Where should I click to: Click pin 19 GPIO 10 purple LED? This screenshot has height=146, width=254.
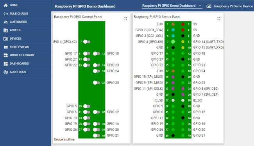pos(173,77)
